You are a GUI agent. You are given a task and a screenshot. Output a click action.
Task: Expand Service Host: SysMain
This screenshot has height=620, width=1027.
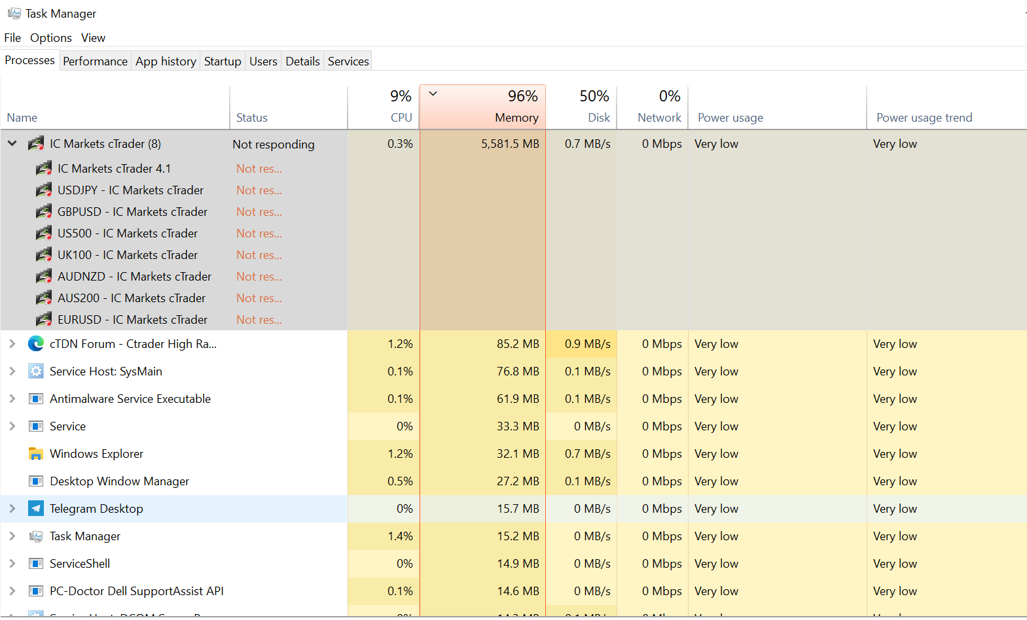point(12,371)
